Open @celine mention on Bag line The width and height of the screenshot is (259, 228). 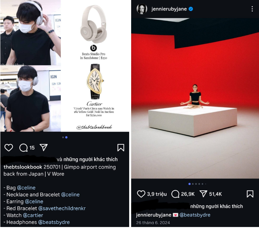tap(26, 188)
